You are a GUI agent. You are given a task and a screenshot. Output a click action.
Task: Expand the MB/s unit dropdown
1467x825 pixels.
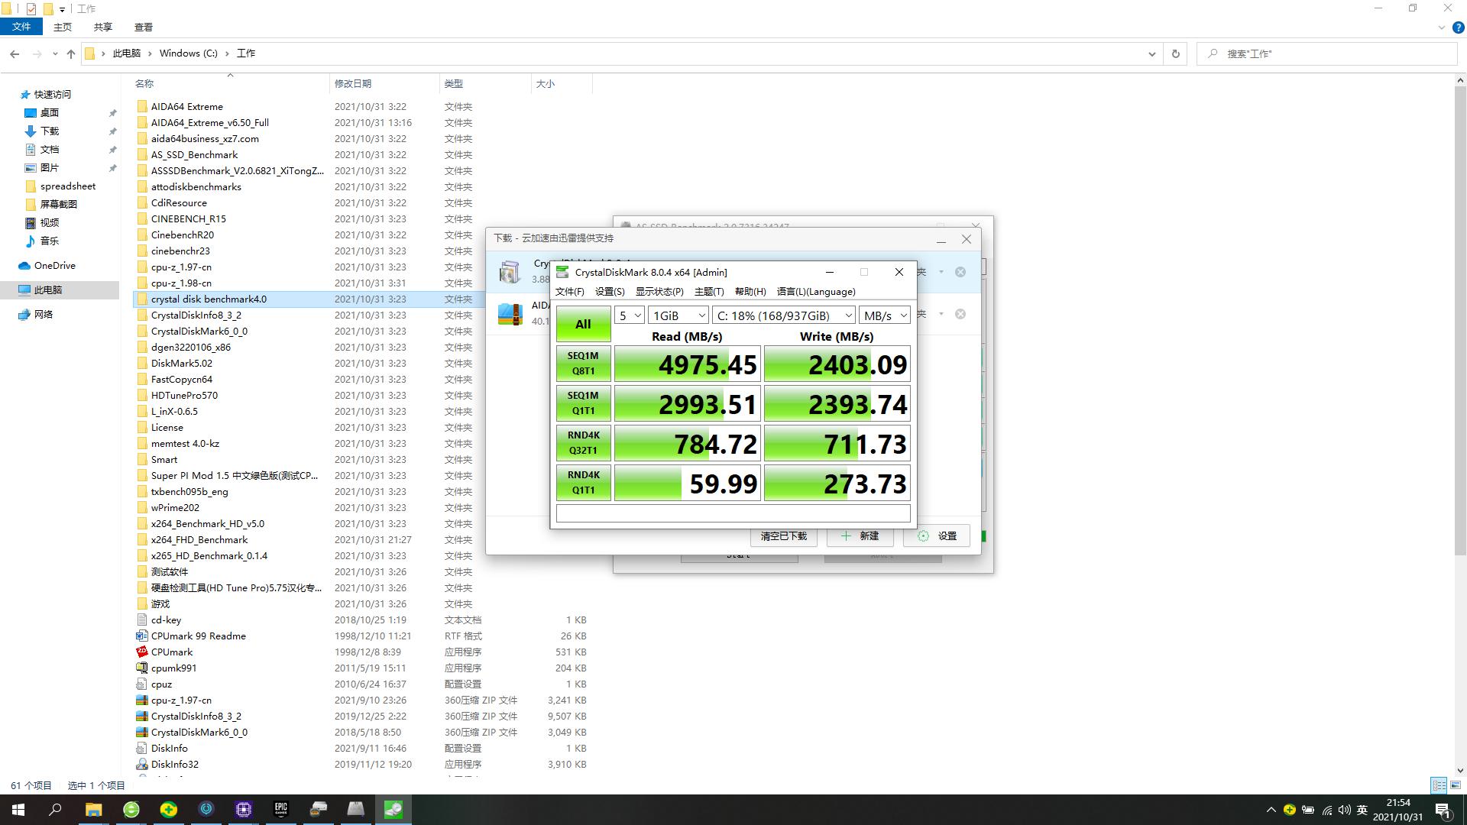click(884, 315)
